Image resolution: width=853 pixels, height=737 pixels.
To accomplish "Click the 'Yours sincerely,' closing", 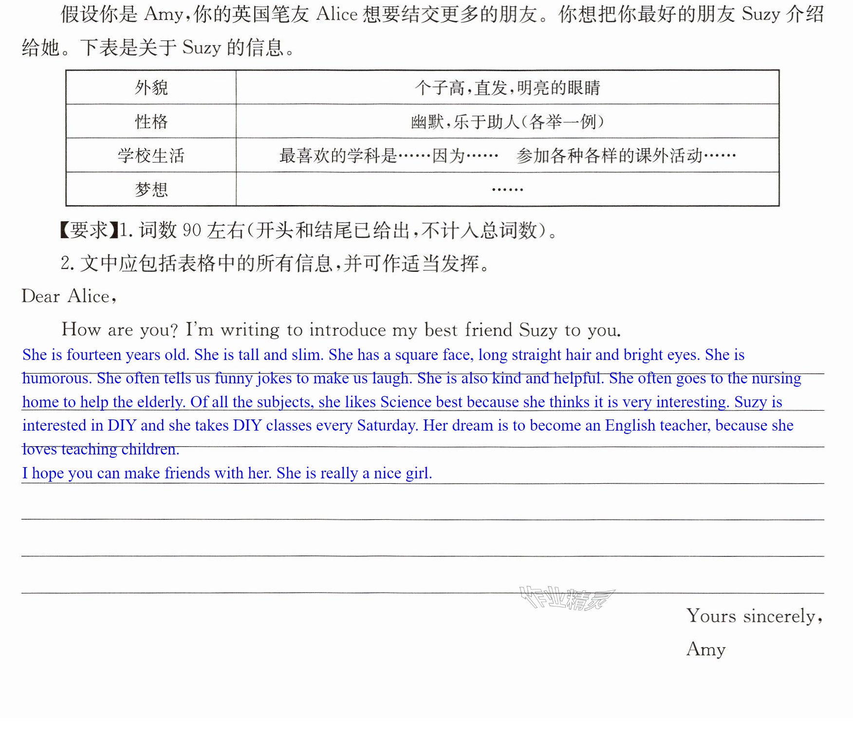I will pyautogui.click(x=755, y=616).
